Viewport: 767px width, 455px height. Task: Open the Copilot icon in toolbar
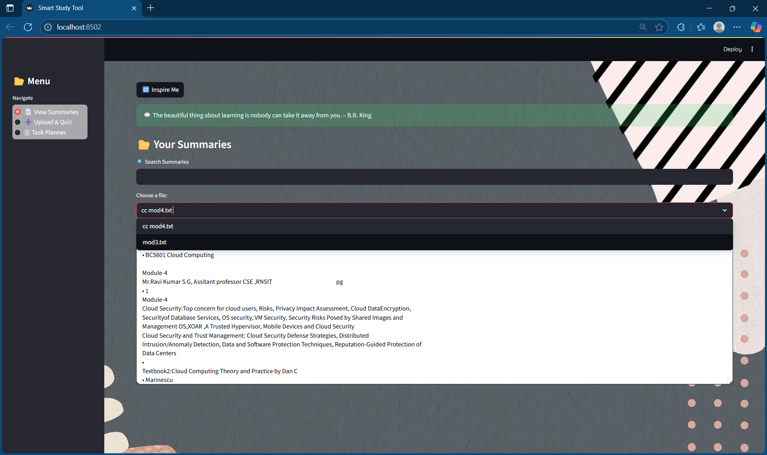click(x=755, y=27)
